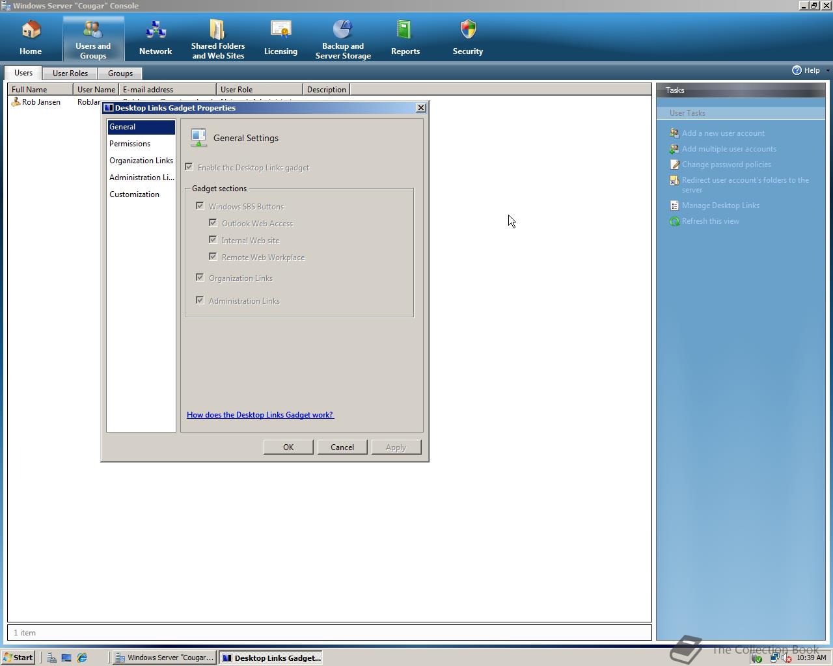Click Change password policies link
Image resolution: width=833 pixels, height=666 pixels.
click(726, 165)
